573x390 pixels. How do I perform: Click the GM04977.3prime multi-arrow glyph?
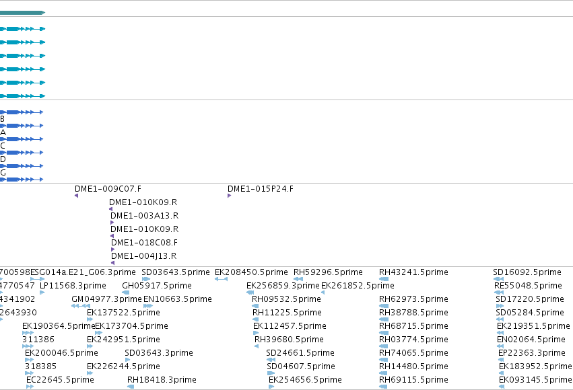[x=81, y=306]
